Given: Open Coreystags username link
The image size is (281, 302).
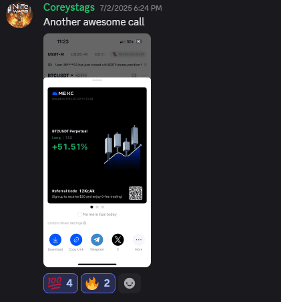Looking at the screenshot, I should point(69,7).
